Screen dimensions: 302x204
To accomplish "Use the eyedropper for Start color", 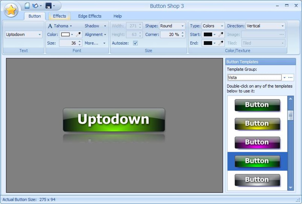I will (221, 34).
